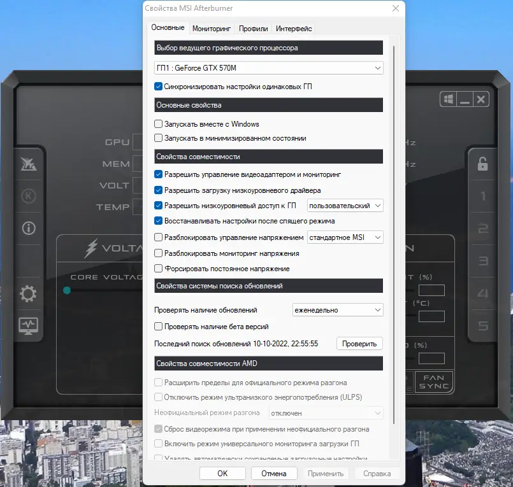Toggle Включить режим универсального мониторинга загрузки ГП
The width and height of the screenshot is (513, 487).
158,443
